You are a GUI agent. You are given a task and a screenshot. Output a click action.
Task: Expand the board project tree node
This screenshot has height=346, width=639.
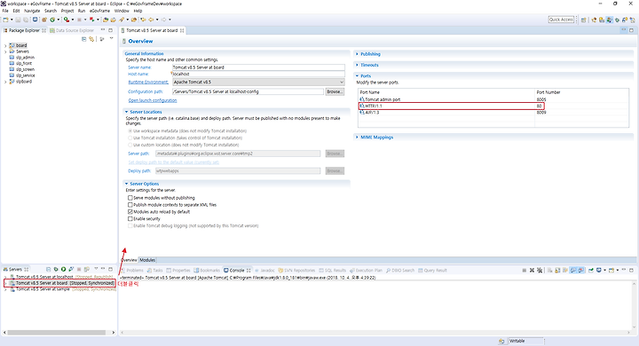pos(5,45)
